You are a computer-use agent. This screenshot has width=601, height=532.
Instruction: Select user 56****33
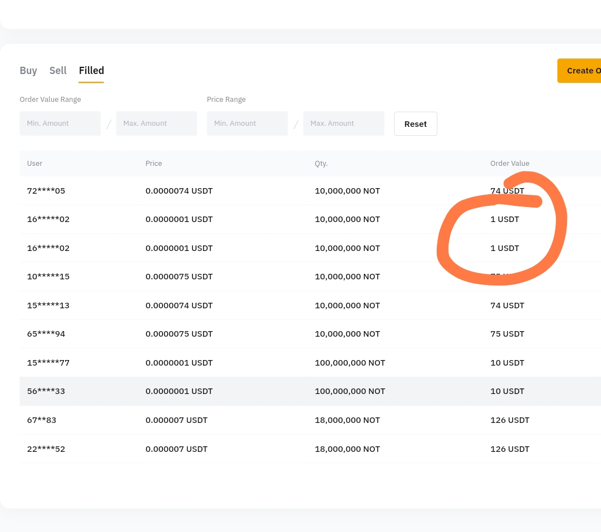coord(46,391)
